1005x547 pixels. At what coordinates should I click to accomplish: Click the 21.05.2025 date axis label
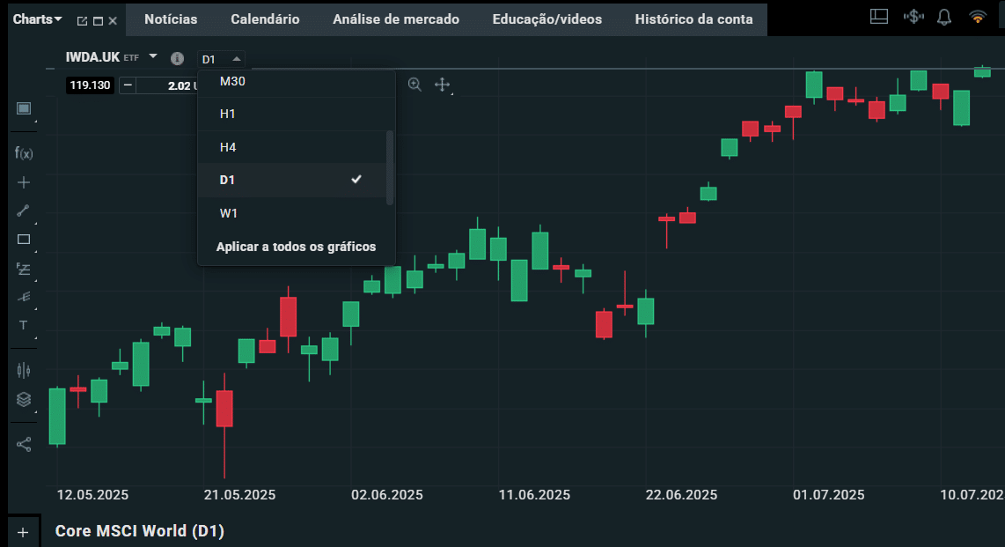tap(239, 495)
